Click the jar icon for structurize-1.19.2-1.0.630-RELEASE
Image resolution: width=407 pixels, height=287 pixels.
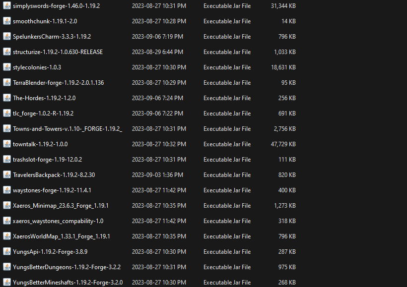click(x=6, y=52)
